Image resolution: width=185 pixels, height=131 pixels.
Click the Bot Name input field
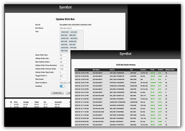[x=71, y=28]
